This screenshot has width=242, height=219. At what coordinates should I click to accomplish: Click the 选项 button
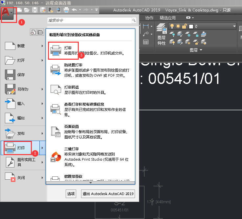pos(71,194)
